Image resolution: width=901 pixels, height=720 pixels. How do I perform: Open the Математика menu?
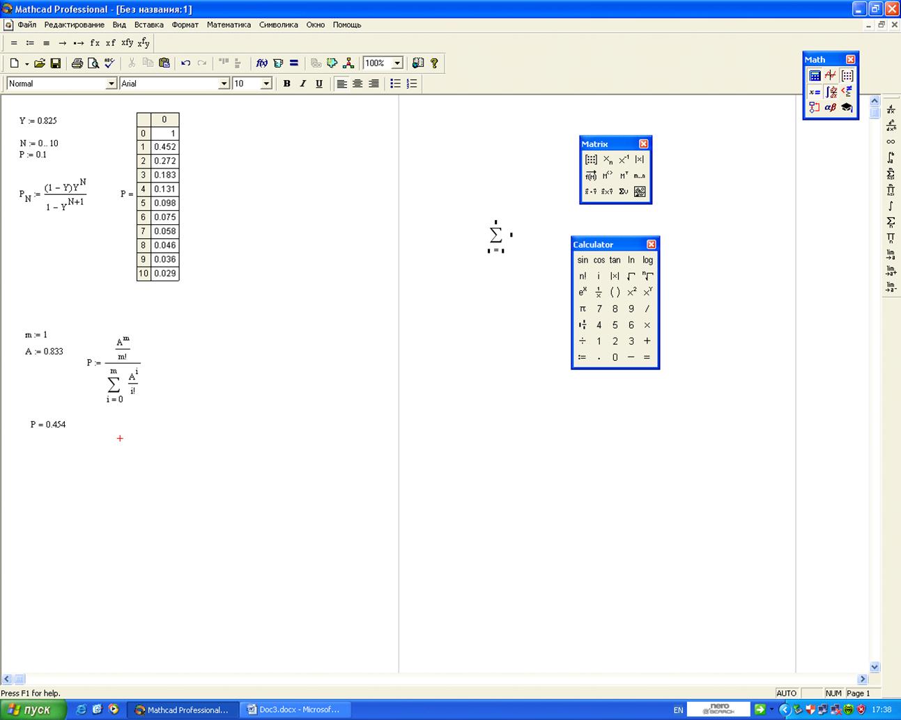[229, 24]
